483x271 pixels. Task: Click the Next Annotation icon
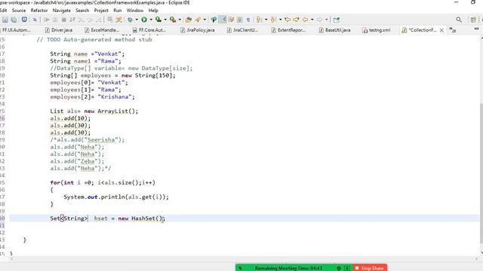tap(259, 20)
